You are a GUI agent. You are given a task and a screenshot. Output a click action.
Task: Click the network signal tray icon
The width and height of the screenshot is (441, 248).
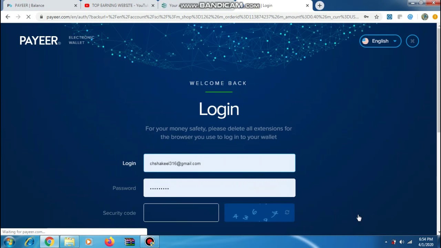pyautogui.click(x=410, y=242)
